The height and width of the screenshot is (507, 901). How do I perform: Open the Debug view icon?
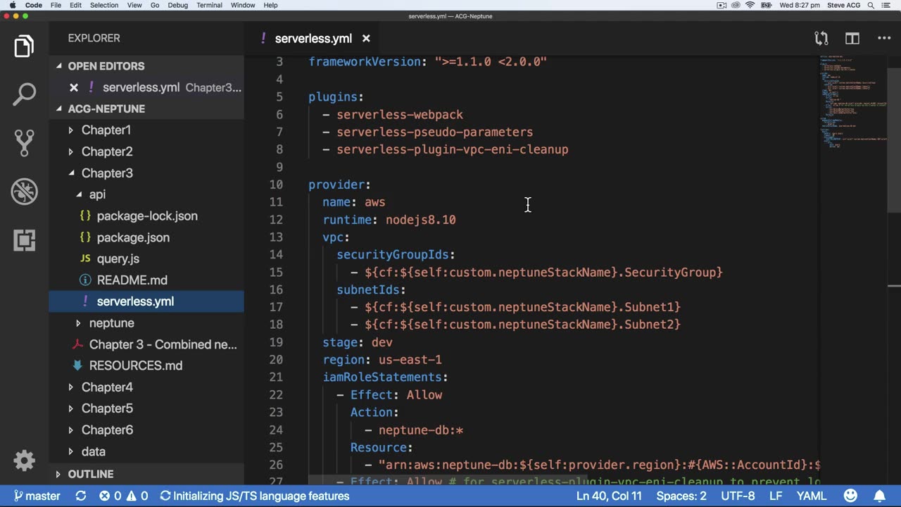24,192
